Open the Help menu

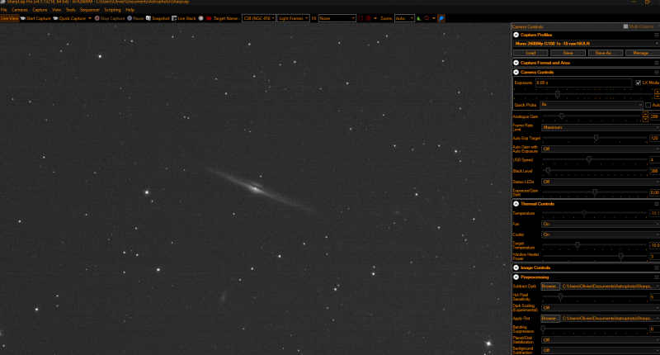[x=130, y=10]
